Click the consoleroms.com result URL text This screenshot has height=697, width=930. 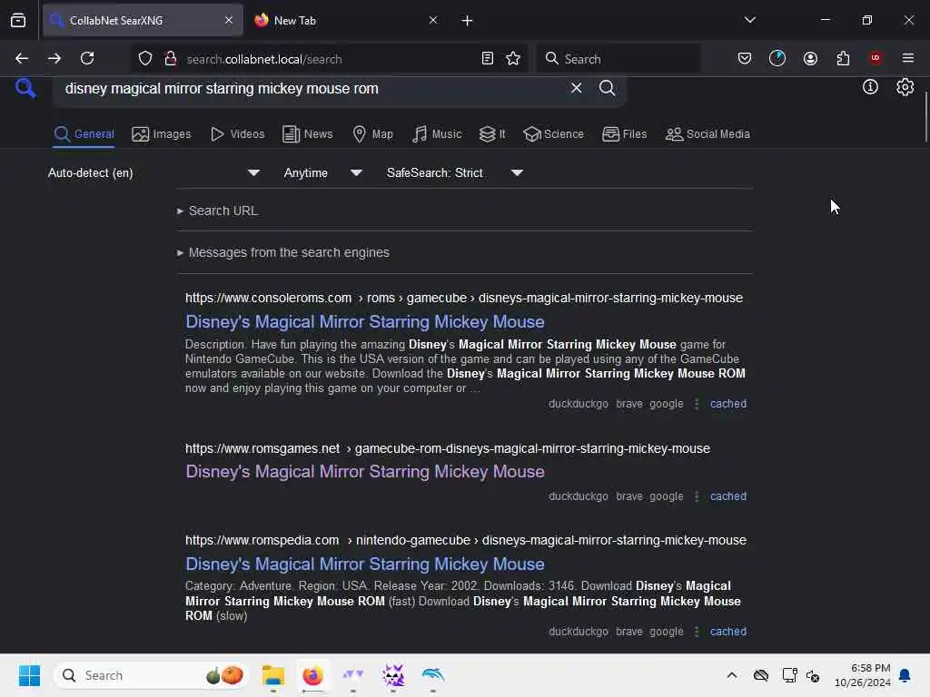pyautogui.click(x=464, y=298)
